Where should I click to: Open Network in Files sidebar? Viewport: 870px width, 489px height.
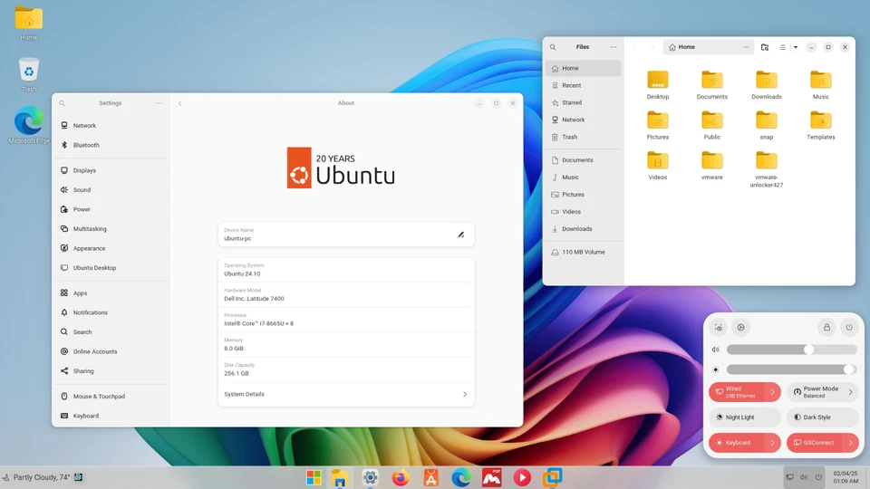pos(583,120)
